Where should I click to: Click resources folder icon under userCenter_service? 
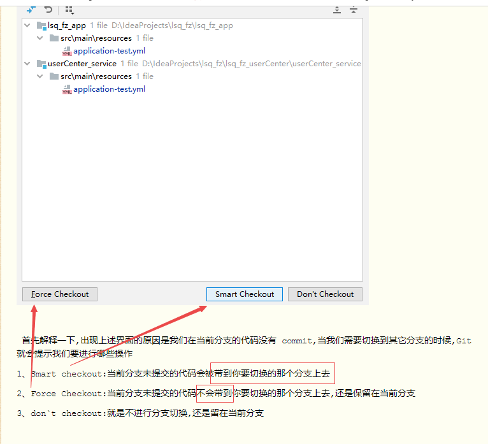click(x=54, y=76)
